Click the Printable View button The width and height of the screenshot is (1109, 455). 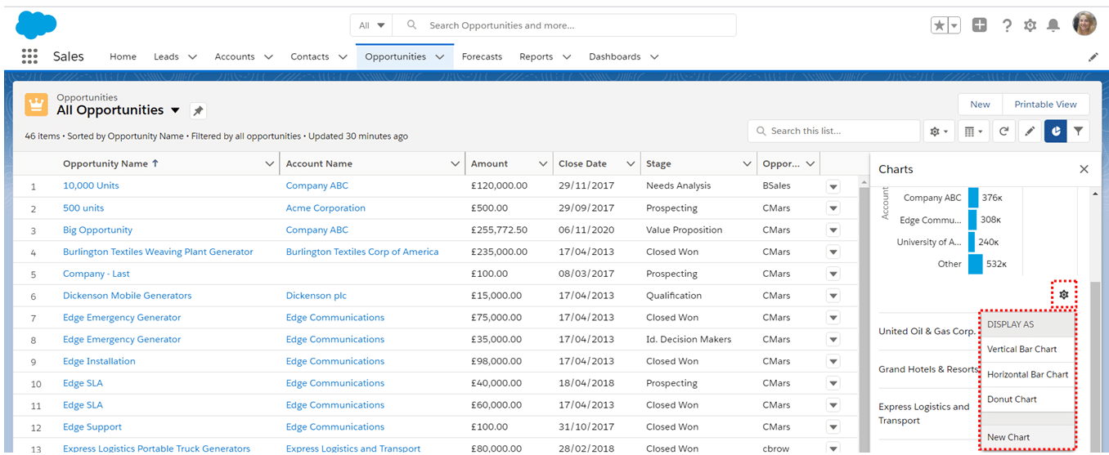[1045, 105]
